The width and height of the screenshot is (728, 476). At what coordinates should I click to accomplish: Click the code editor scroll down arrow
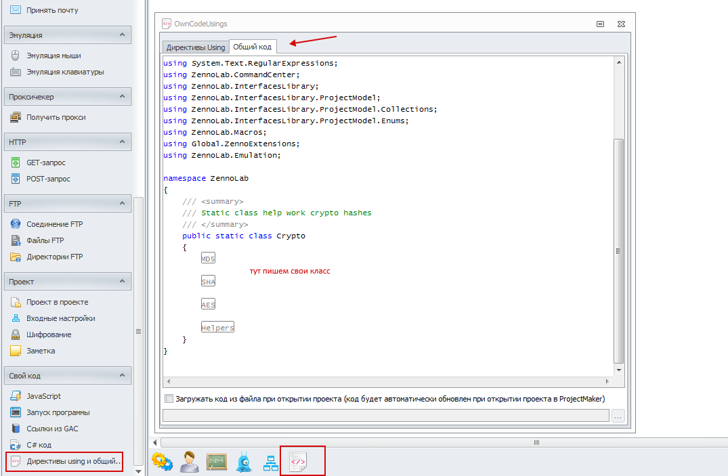point(618,370)
